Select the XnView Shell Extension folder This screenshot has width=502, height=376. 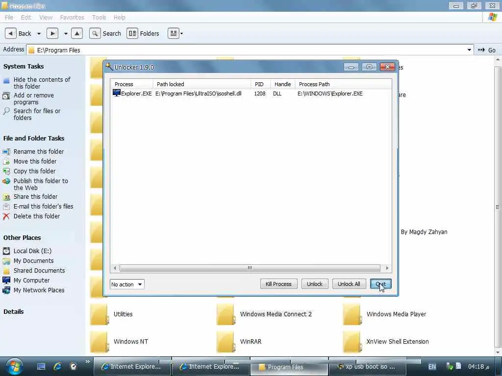click(386, 341)
